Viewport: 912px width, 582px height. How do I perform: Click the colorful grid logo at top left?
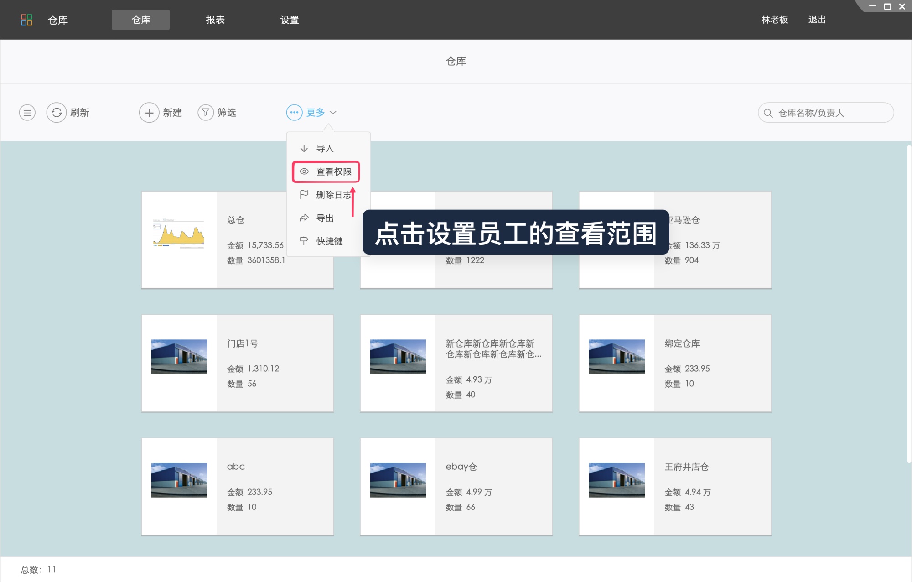pos(27,20)
